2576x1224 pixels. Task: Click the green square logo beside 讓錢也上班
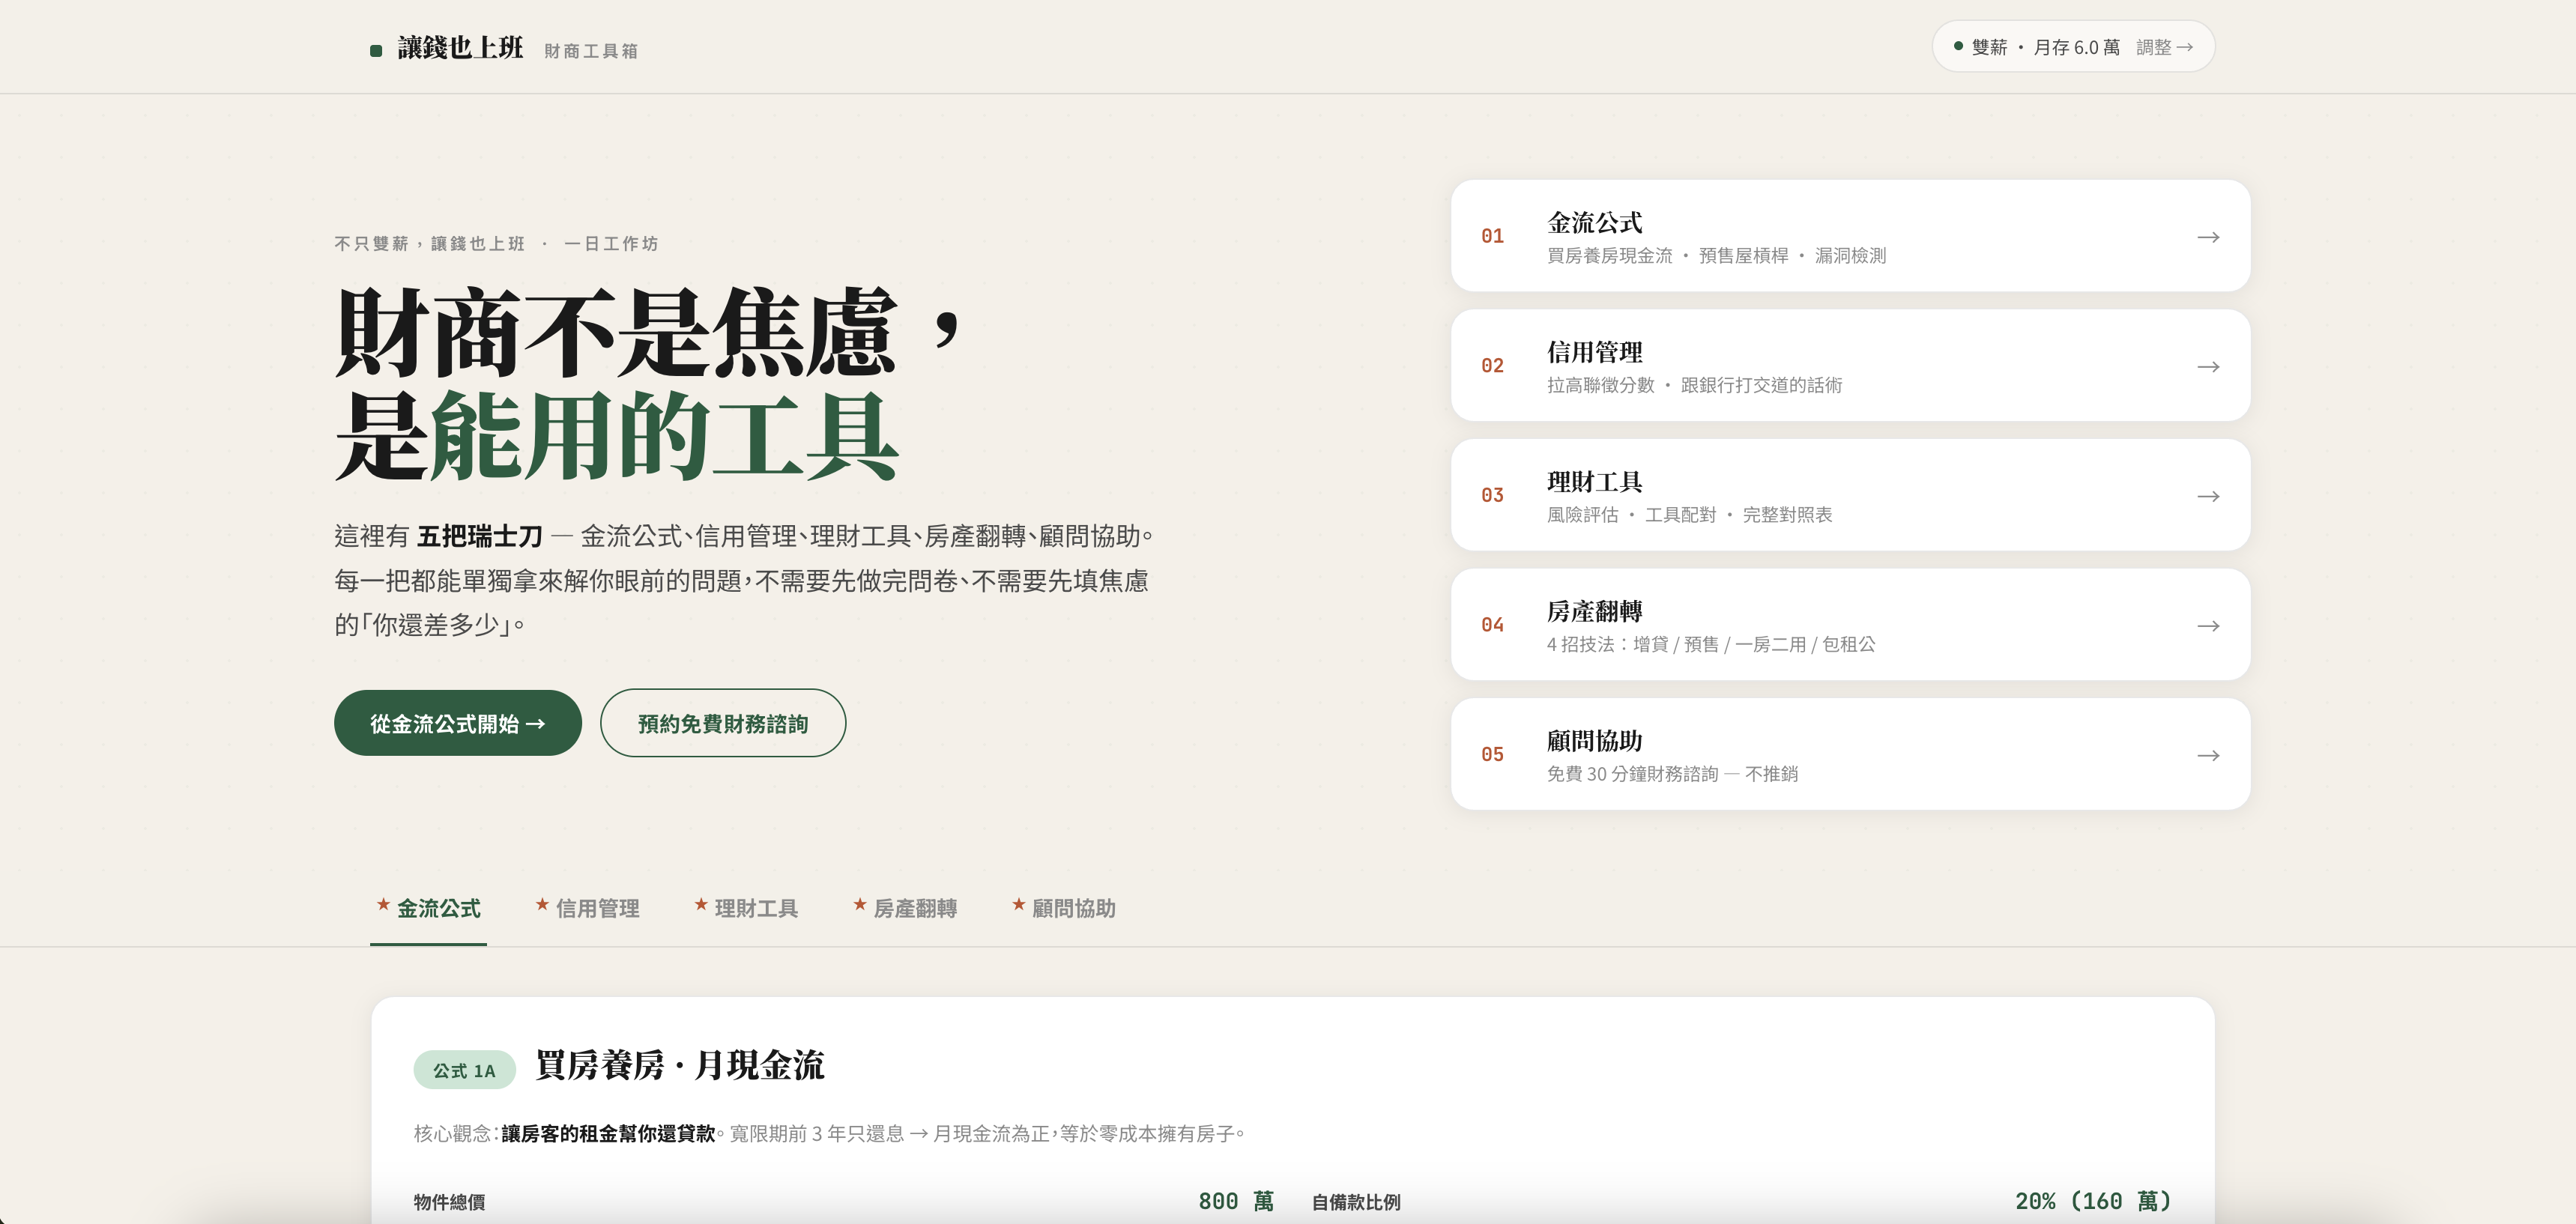(x=376, y=50)
